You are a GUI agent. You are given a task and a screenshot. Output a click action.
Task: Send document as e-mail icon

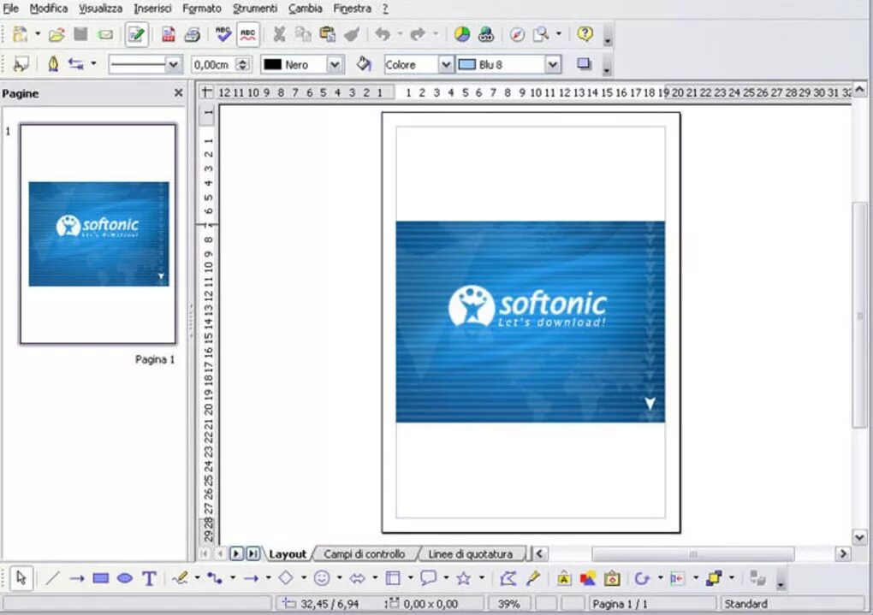click(x=105, y=35)
